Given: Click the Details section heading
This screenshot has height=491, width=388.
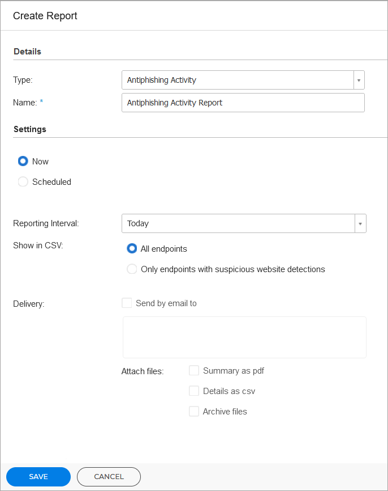Looking at the screenshot, I should click(x=27, y=52).
